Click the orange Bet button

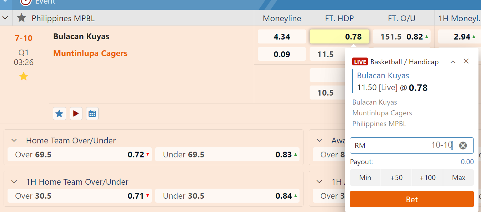point(412,199)
